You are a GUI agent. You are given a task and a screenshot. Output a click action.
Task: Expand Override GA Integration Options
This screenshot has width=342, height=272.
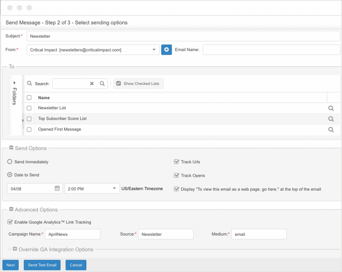click(15, 249)
